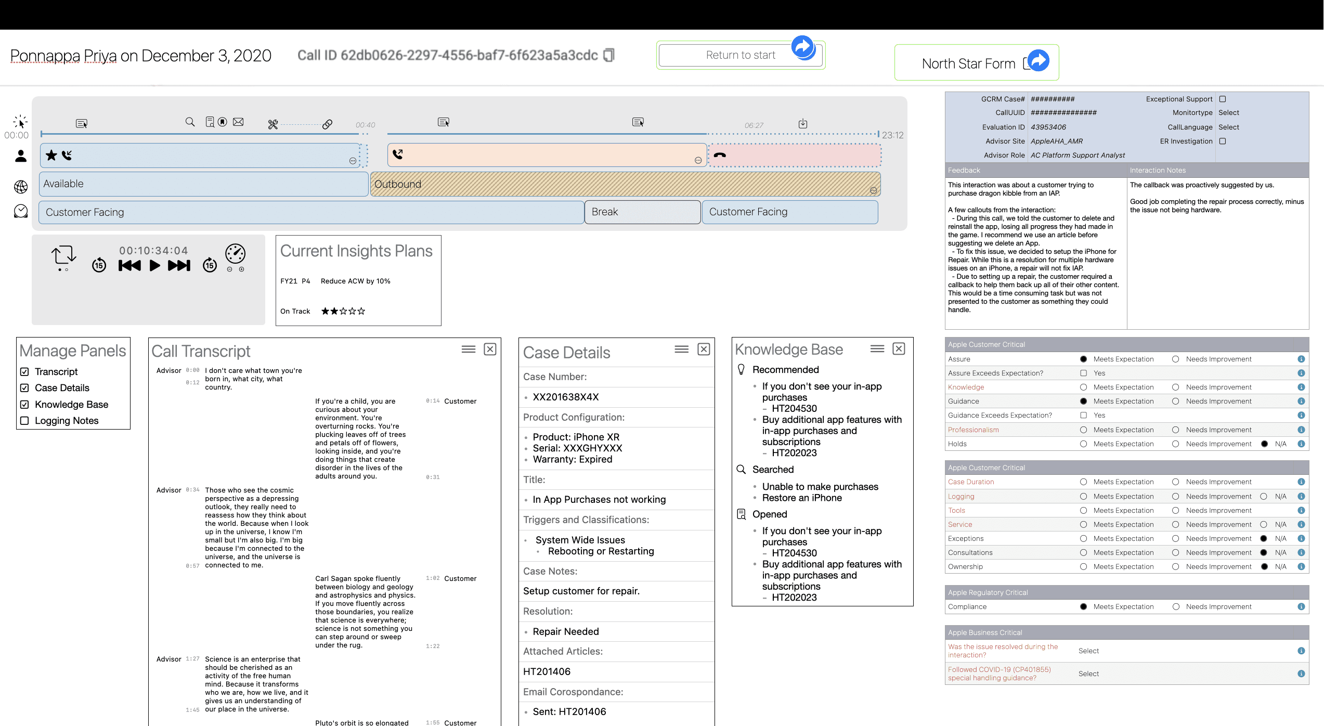
Task: Rewind 15 seconds in the recording
Action: coord(99,265)
